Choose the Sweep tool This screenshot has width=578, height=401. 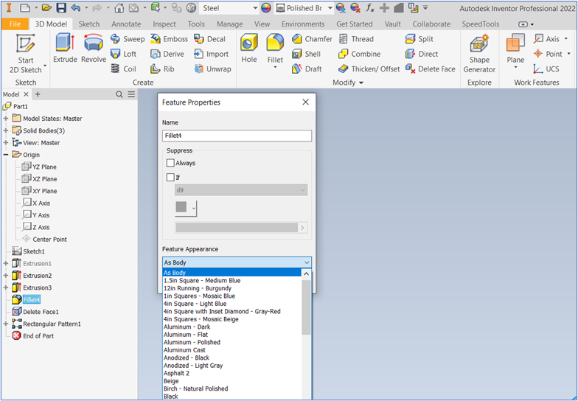(128, 39)
